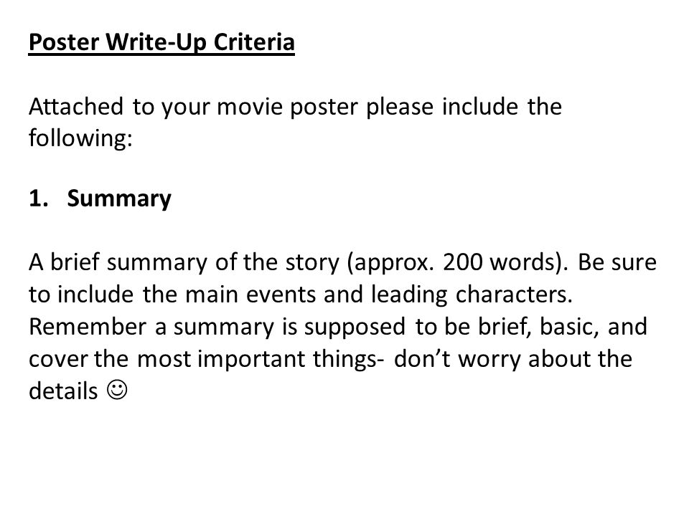Click the word details on the last line
The width and height of the screenshot is (689, 516).
coord(63,391)
